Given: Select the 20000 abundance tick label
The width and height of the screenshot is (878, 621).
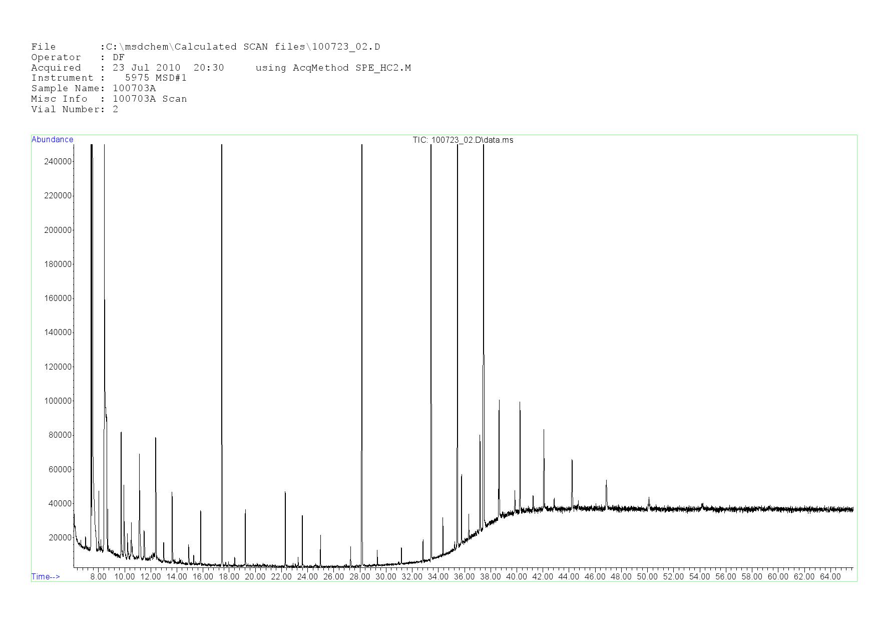Looking at the screenshot, I should coord(60,538).
